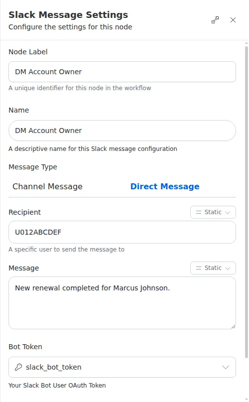
Task: Click the 'Bot Token' label
Action: 25,347
